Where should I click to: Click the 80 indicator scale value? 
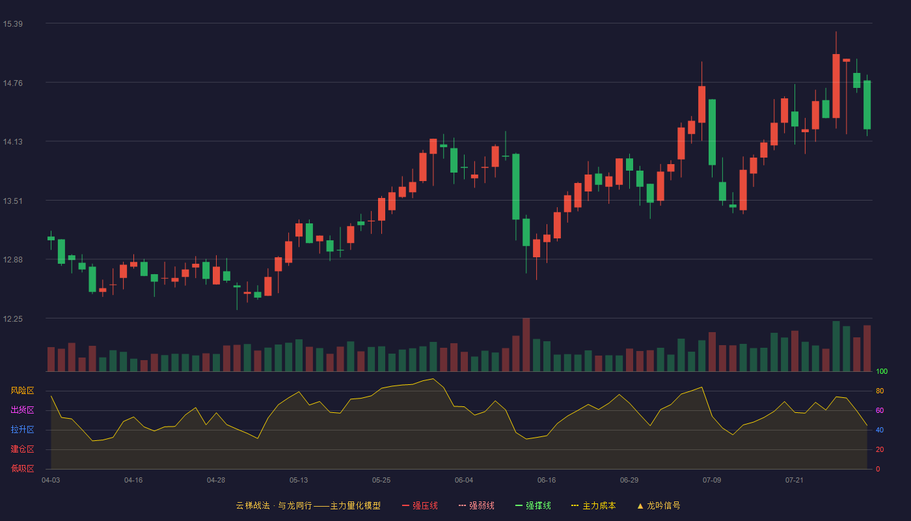click(880, 391)
